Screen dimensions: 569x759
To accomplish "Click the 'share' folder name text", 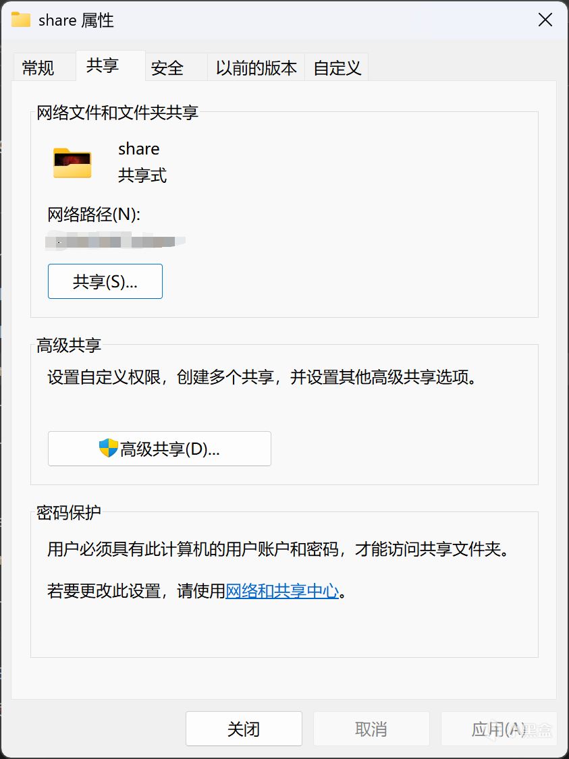I will point(139,148).
